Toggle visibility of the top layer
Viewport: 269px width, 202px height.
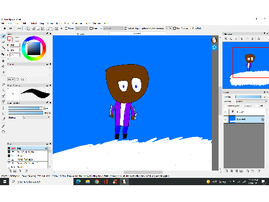coord(225,112)
